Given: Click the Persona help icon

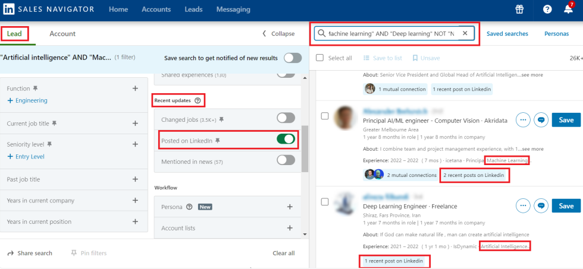Looking at the screenshot, I should coord(189,207).
